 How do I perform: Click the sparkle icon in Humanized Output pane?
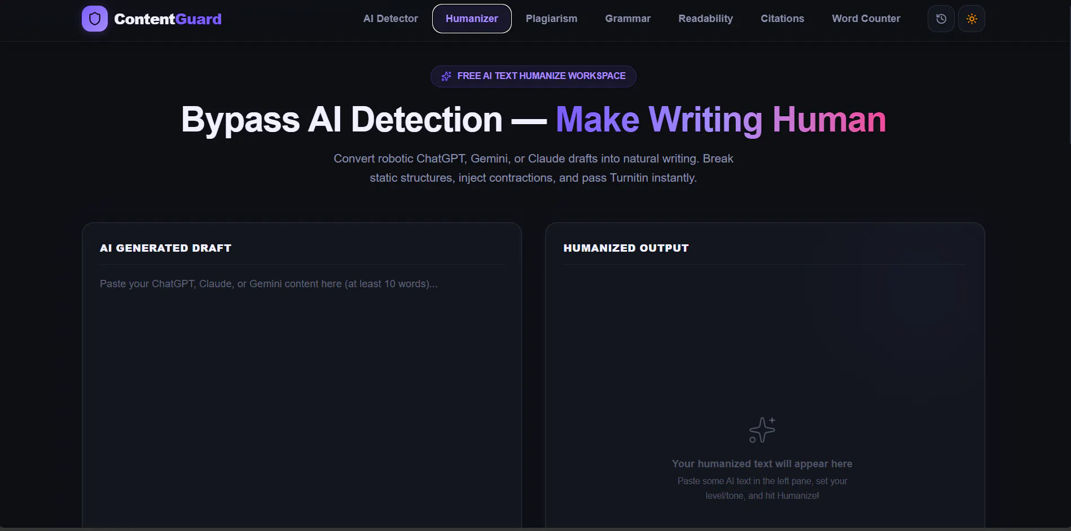pyautogui.click(x=762, y=430)
